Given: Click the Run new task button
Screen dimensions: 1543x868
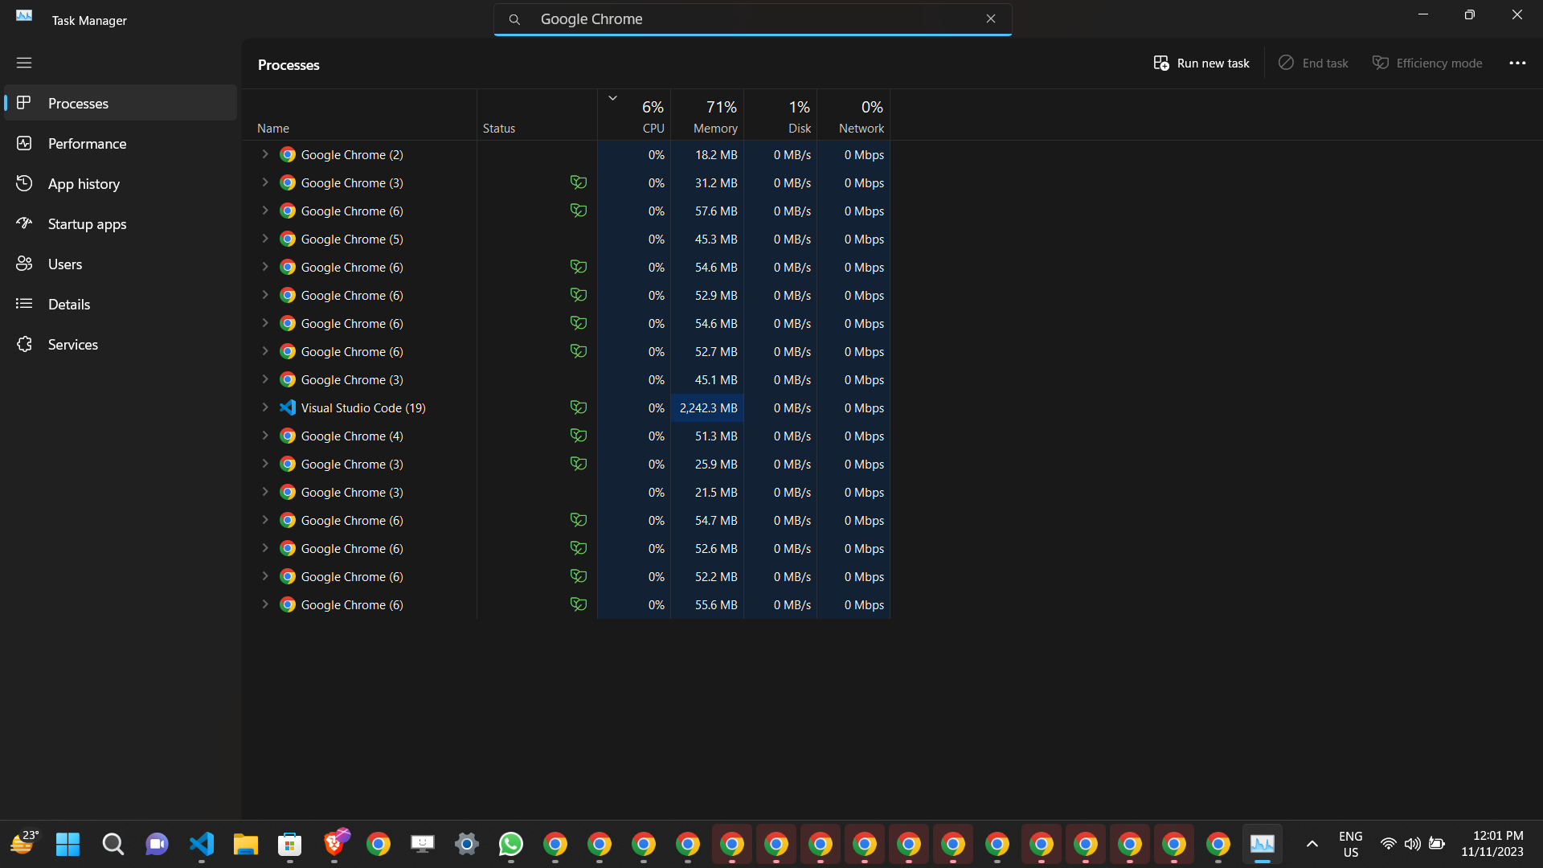Looking at the screenshot, I should pos(1201,63).
